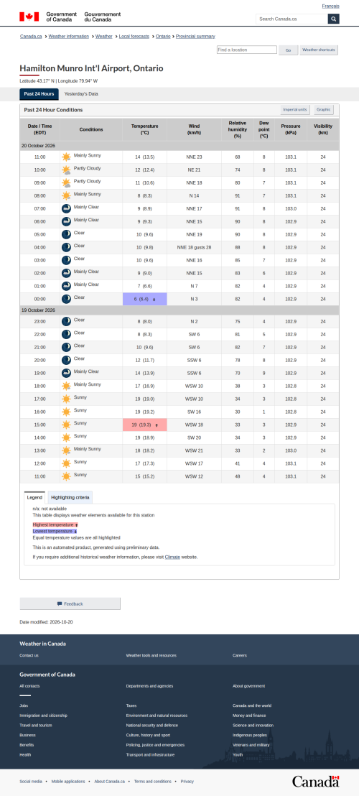Focus the Find a location field
The image size is (359, 796).
247,50
